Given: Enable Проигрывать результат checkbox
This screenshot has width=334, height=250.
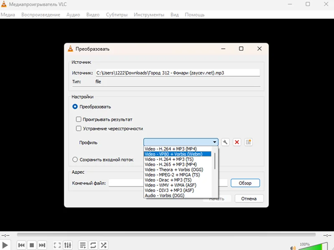Looking at the screenshot, I should coord(78,119).
